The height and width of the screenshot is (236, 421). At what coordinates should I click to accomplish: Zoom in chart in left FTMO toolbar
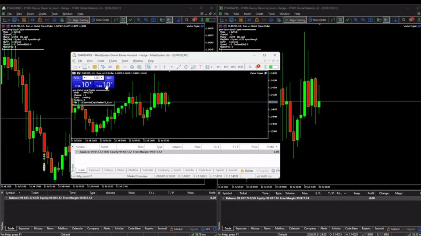pyautogui.click(x=139, y=20)
